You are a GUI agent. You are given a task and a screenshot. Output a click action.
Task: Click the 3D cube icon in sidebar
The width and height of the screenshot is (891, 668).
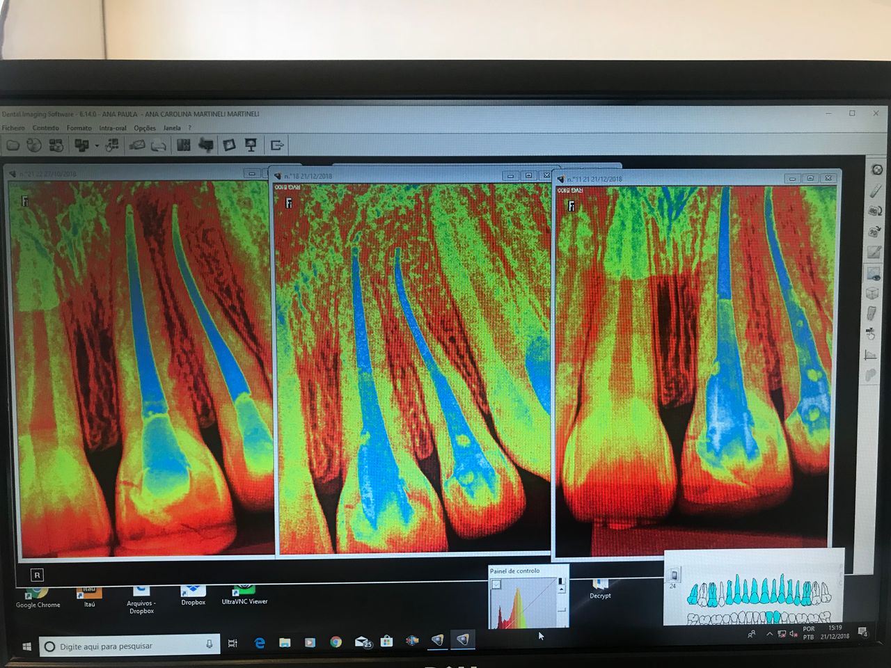pyautogui.click(x=872, y=294)
